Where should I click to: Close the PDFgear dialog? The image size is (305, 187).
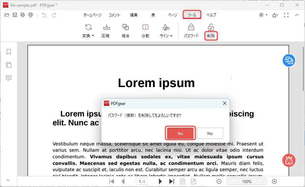coord(225,103)
